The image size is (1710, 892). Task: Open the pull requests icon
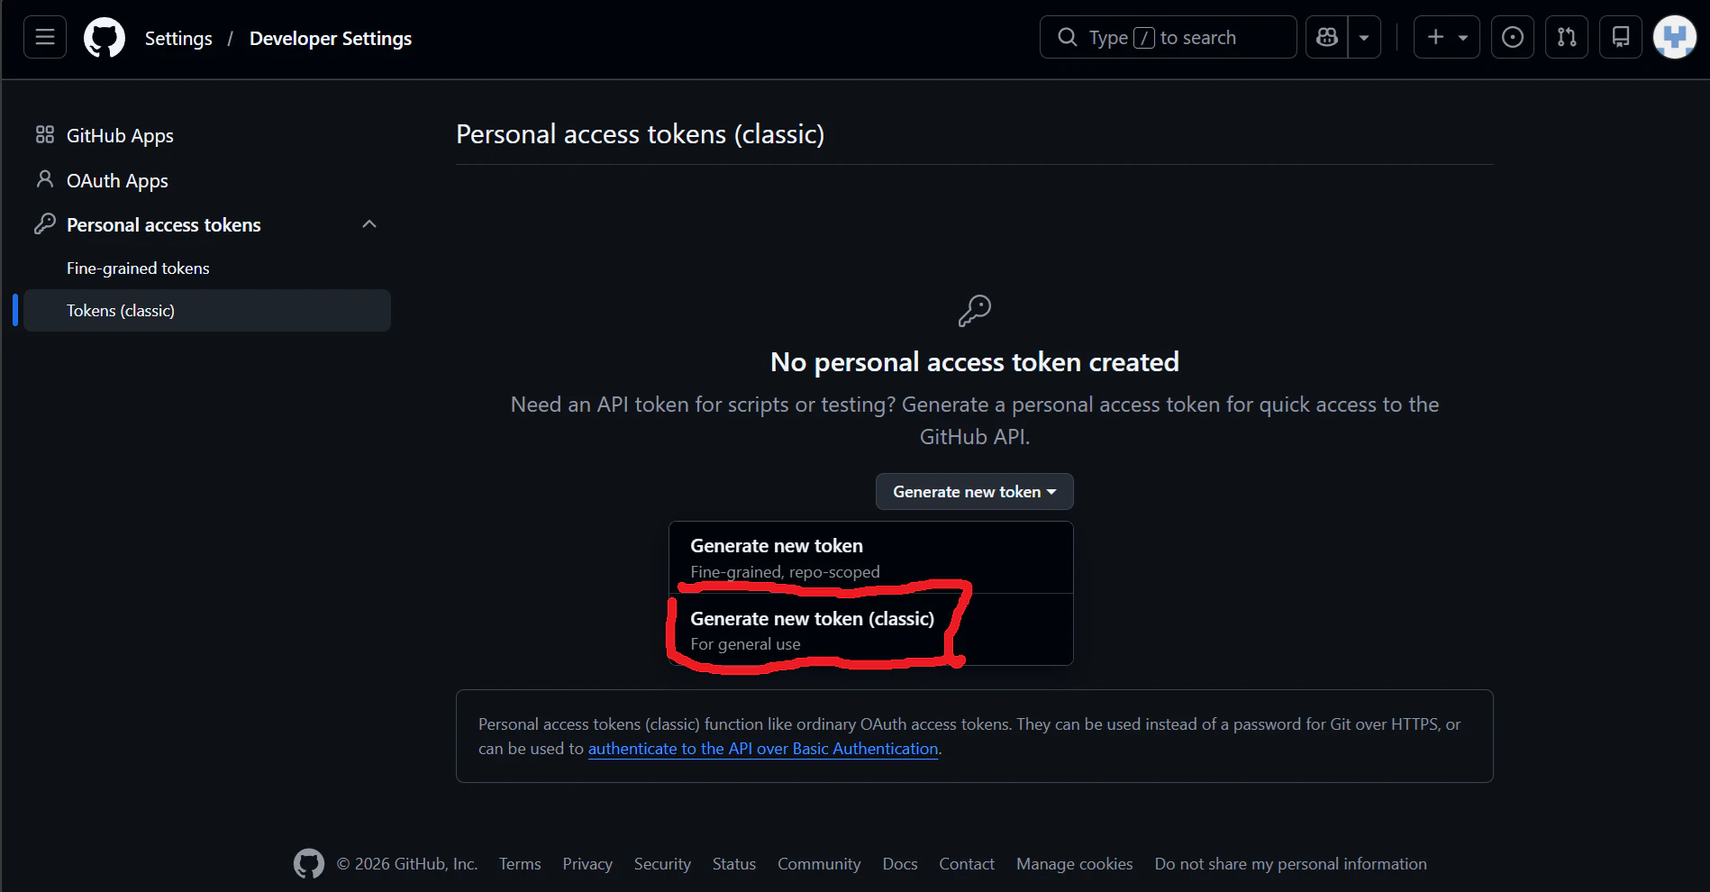click(x=1567, y=37)
